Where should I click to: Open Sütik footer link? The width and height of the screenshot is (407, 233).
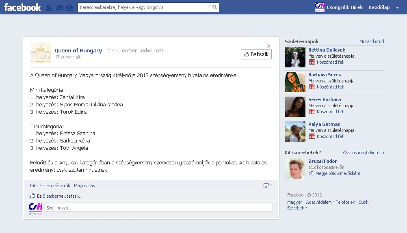364,202
